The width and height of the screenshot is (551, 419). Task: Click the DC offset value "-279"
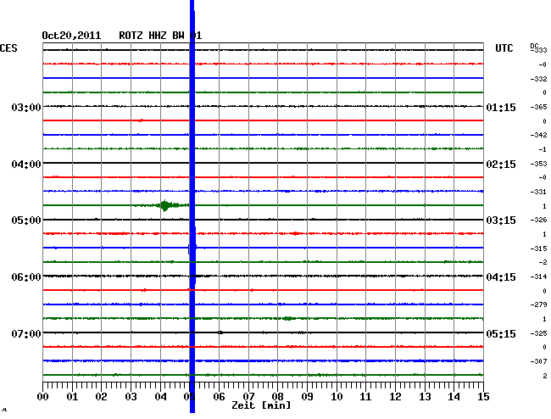[x=538, y=304]
